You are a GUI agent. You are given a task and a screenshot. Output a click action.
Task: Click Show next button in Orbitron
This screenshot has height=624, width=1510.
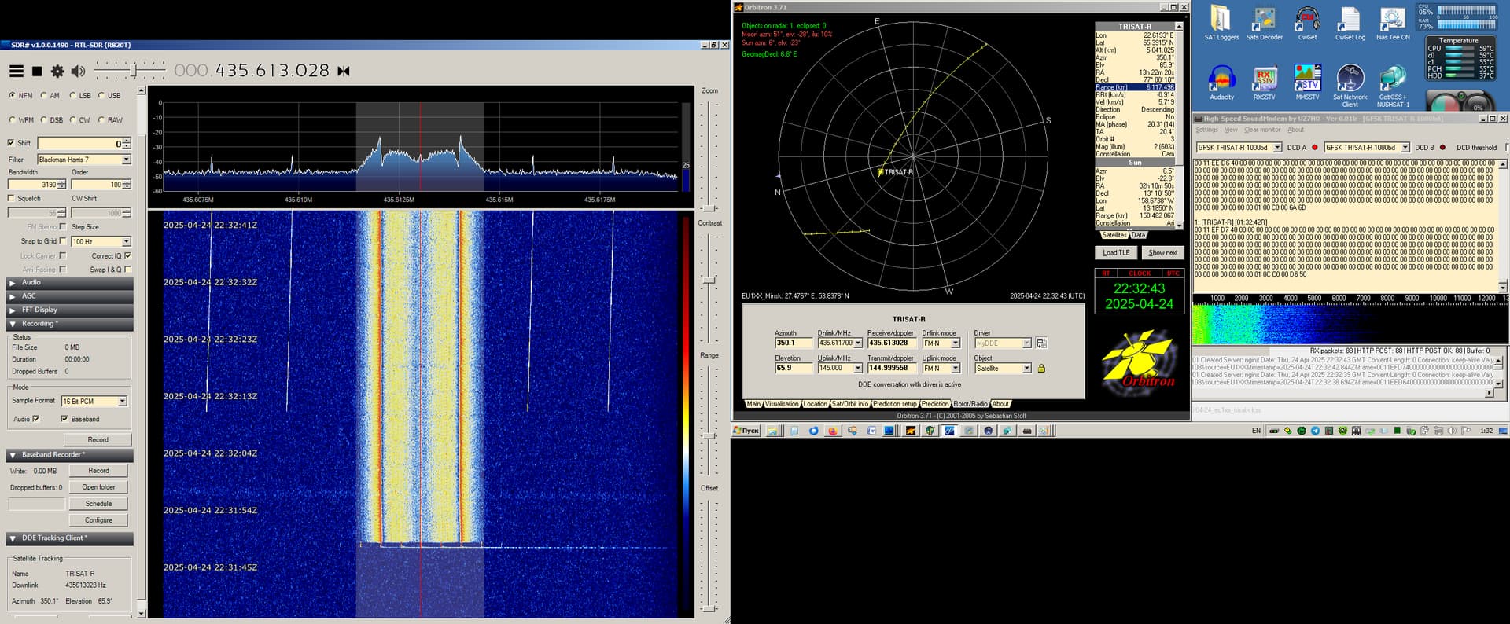click(x=1162, y=253)
